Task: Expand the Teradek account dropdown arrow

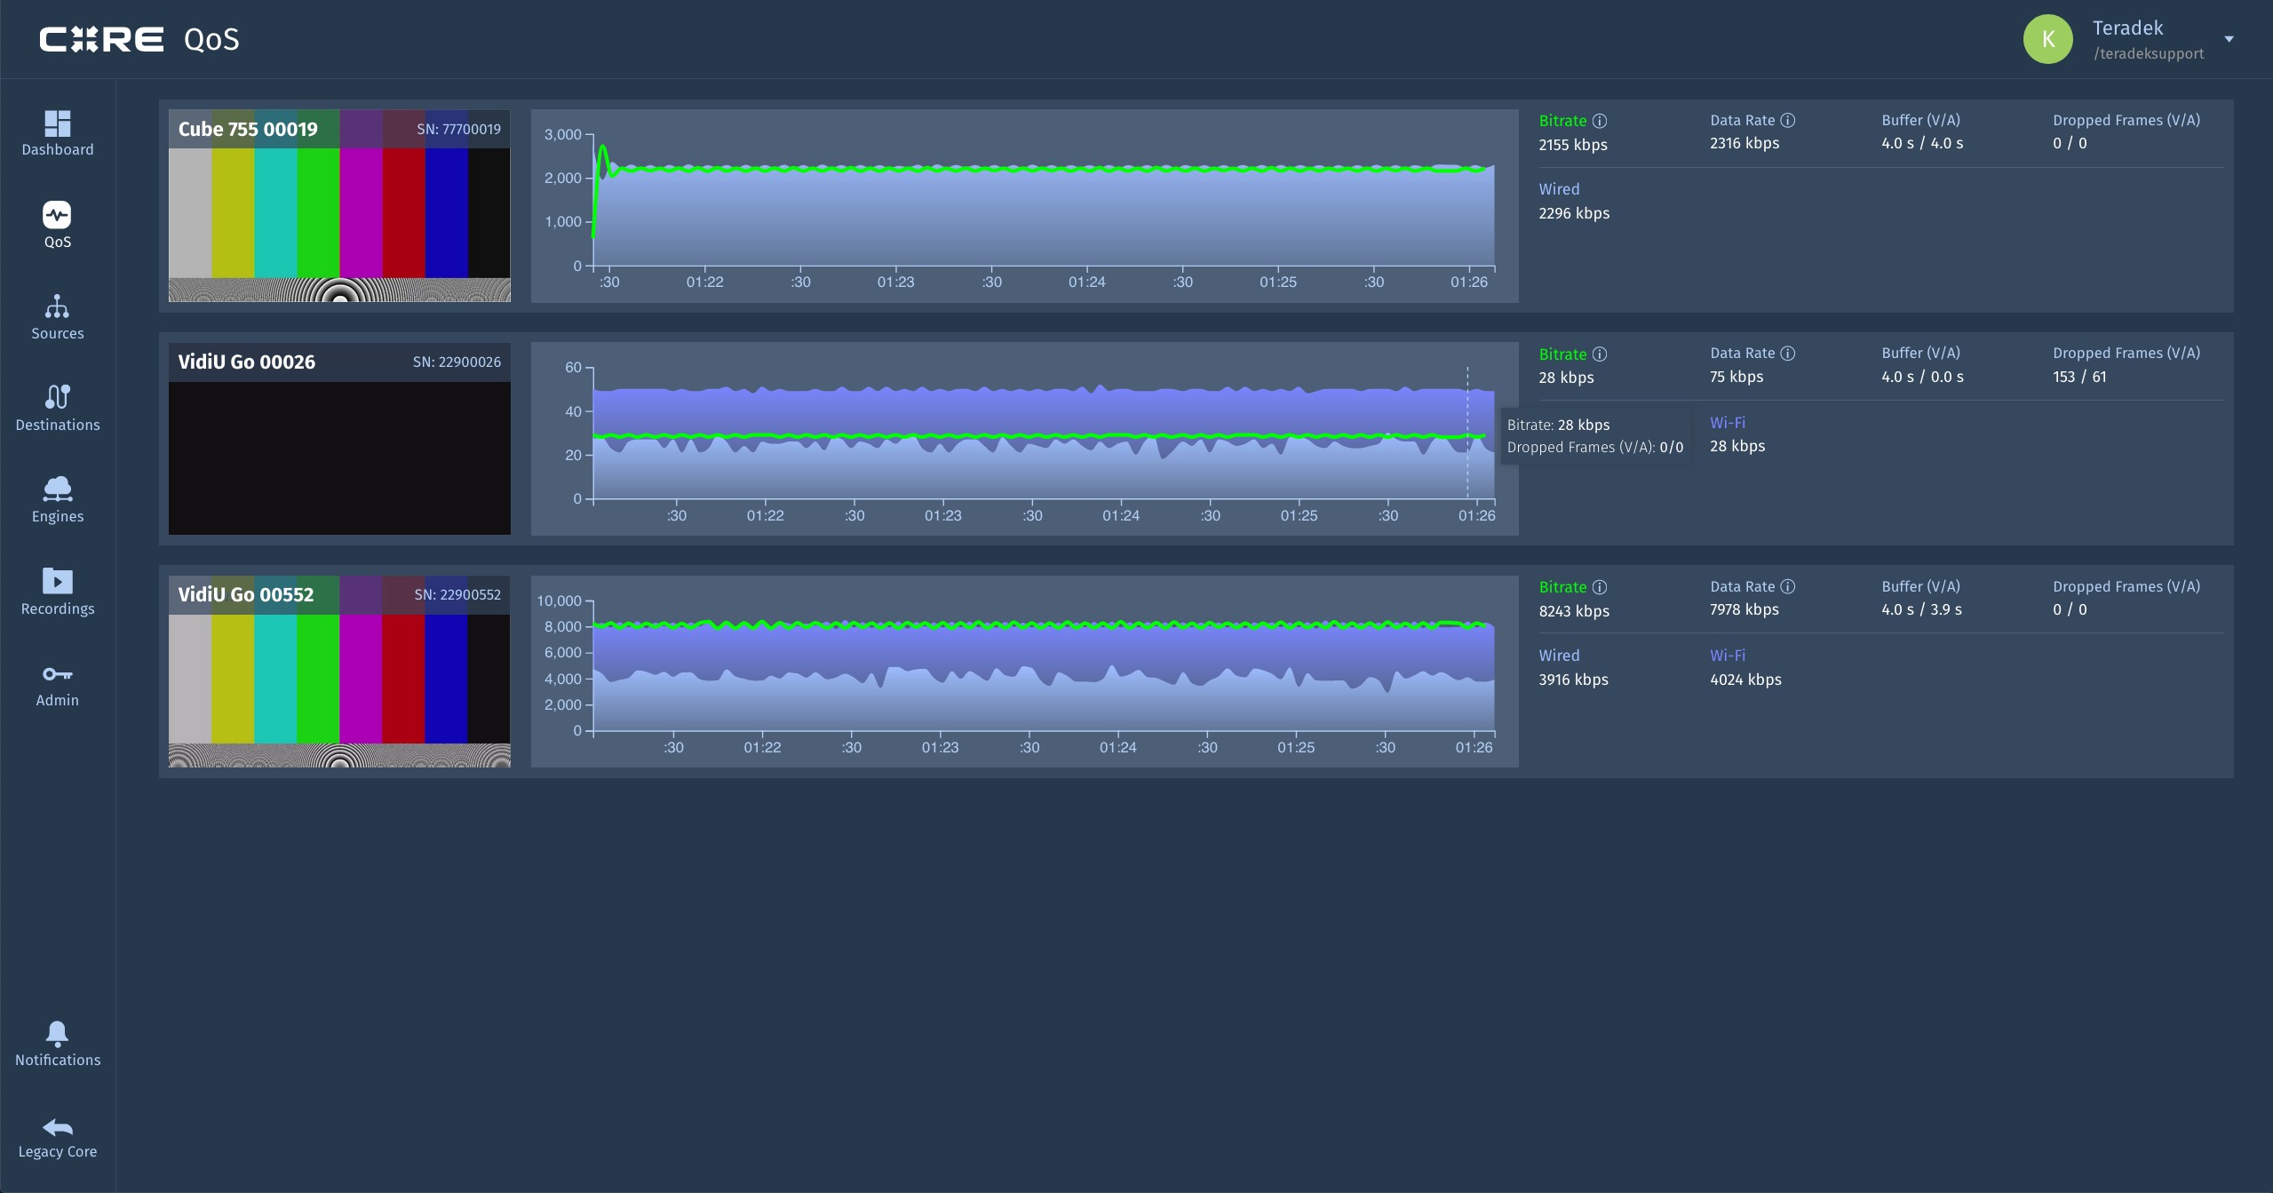Action: pyautogui.click(x=2229, y=39)
